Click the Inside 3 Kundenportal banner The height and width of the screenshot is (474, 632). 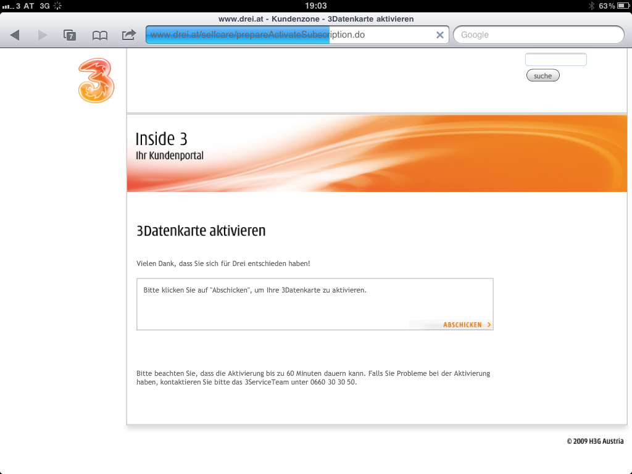(x=377, y=154)
